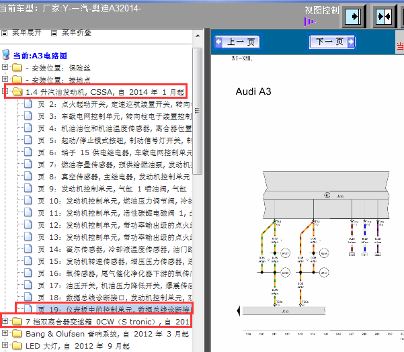Image resolution: width=404 pixels, height=352 pixels.
Task: Open 页 7: 燃油存量传感器
Action: (x=115, y=165)
